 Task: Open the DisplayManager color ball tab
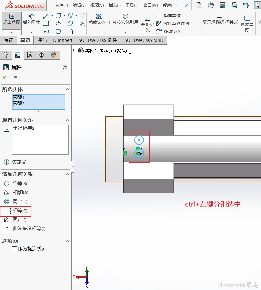tap(53, 55)
